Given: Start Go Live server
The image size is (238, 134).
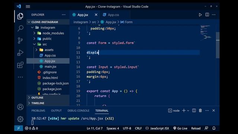Looking at the screenshot, I should click(180, 128).
